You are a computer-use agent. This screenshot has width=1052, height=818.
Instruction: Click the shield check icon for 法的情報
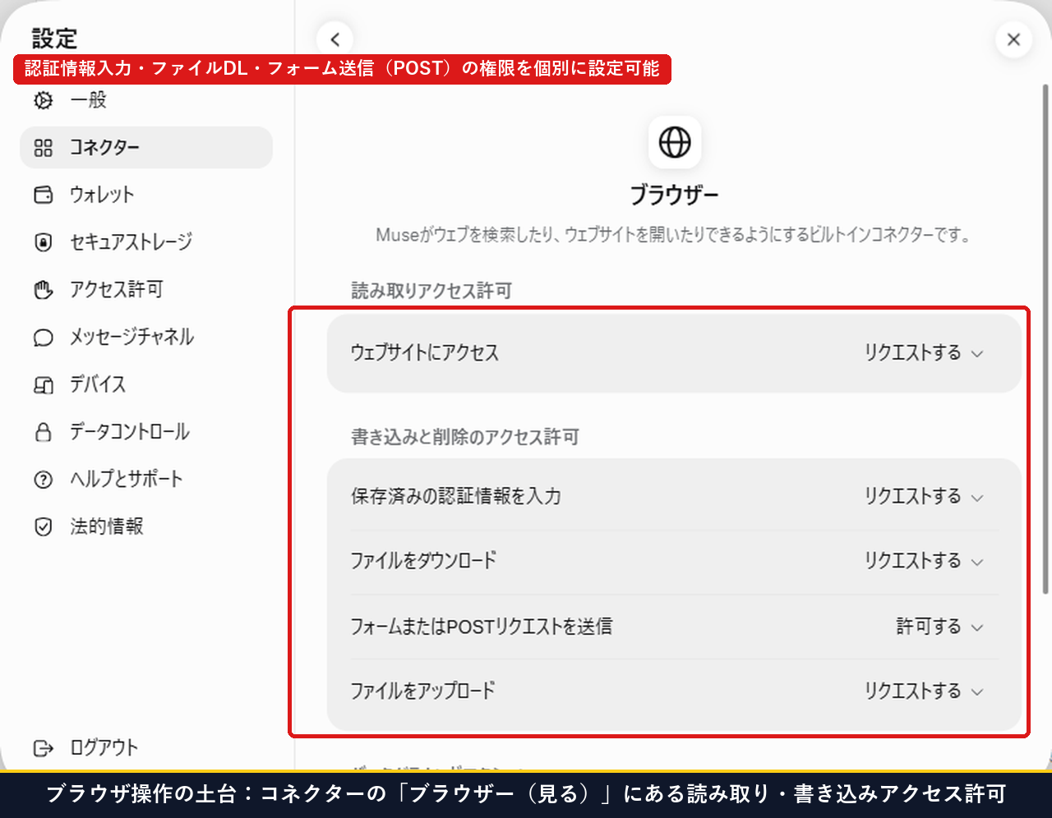pos(44,526)
